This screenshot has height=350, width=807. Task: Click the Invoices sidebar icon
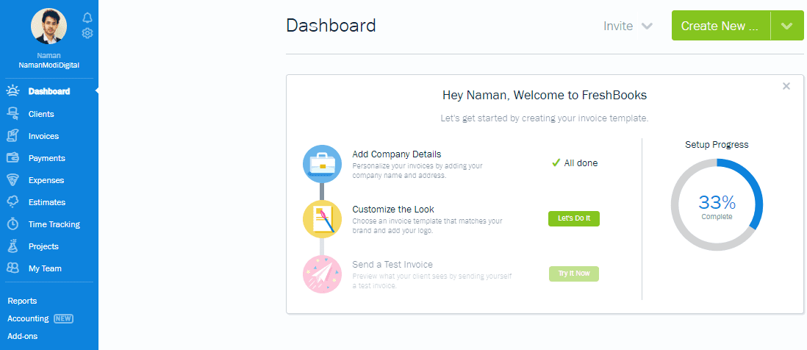pyautogui.click(x=12, y=136)
